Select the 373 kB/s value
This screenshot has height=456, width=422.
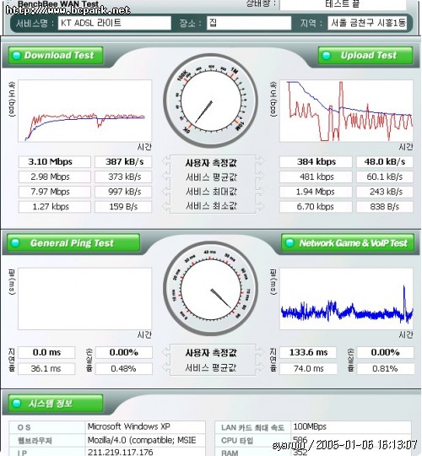(123, 176)
